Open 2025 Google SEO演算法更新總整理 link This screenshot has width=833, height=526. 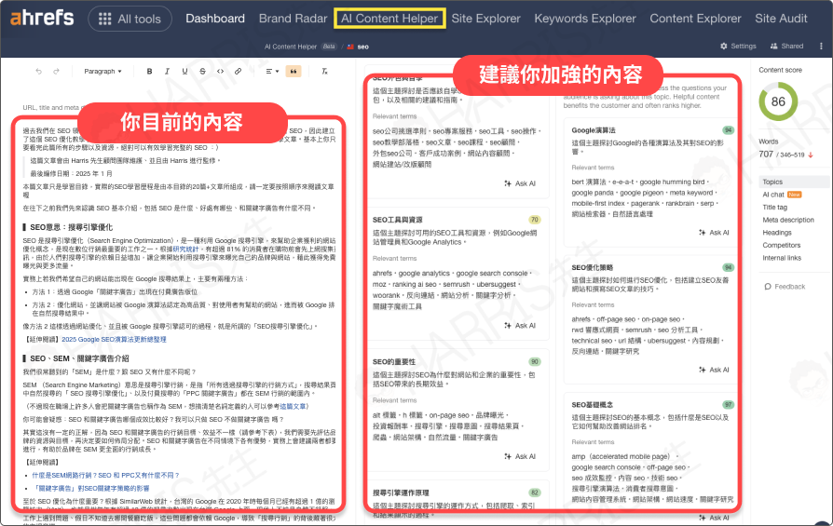115,339
